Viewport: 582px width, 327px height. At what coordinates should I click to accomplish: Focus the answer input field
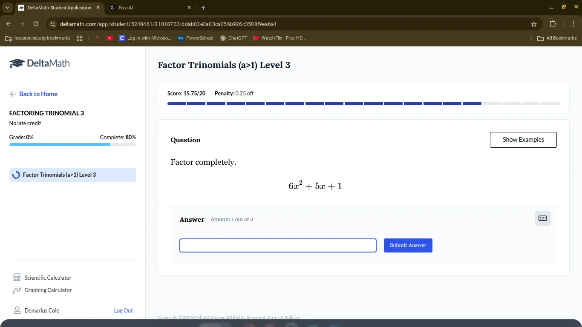click(278, 245)
